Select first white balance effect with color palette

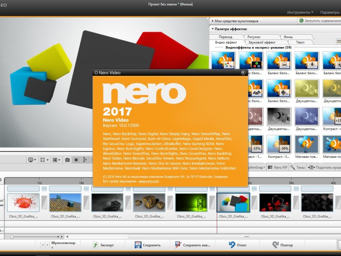223,60
